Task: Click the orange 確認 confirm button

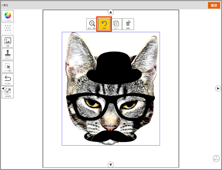Action: pos(214,5)
